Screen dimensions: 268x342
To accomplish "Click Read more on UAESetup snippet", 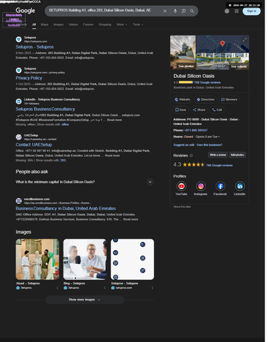I will point(113,155).
